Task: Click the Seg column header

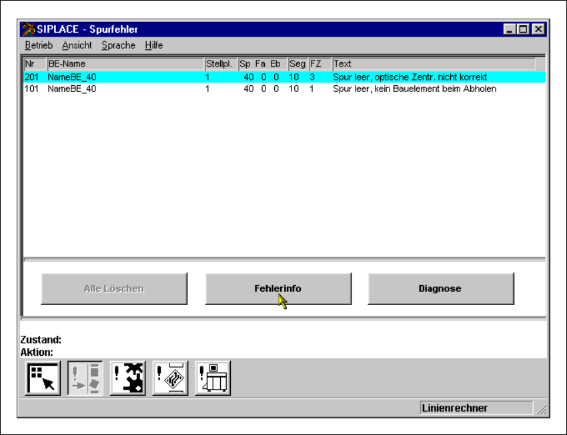Action: tap(298, 64)
